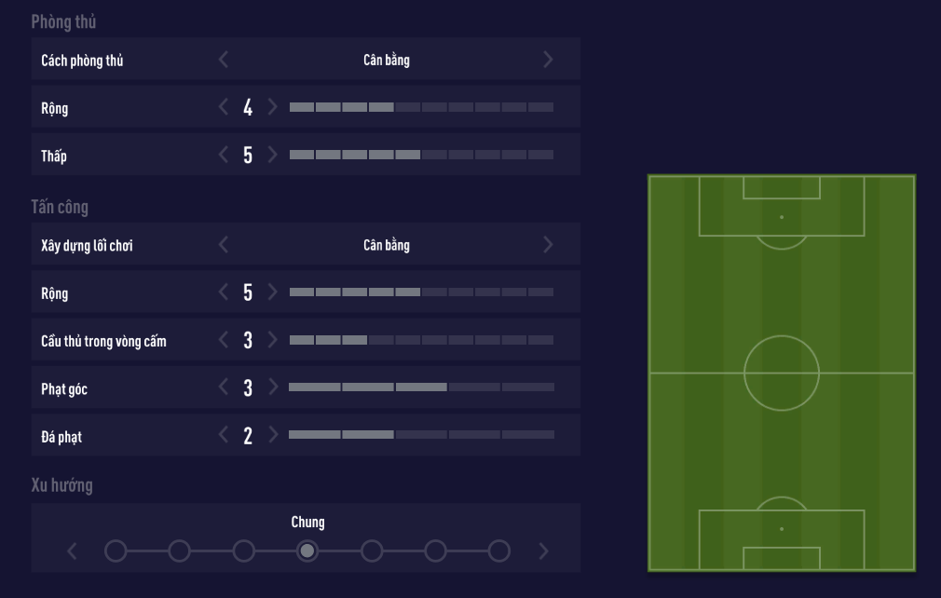Select the first Xu hướng circle

point(116,551)
